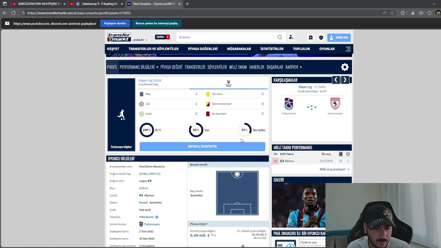
Task: Open the bookmark watchlist icon
Action: coord(310,38)
